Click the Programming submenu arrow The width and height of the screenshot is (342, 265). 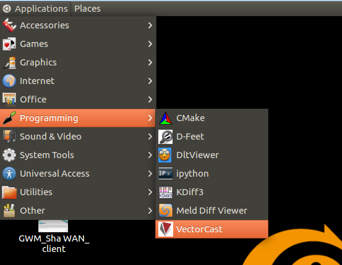150,118
